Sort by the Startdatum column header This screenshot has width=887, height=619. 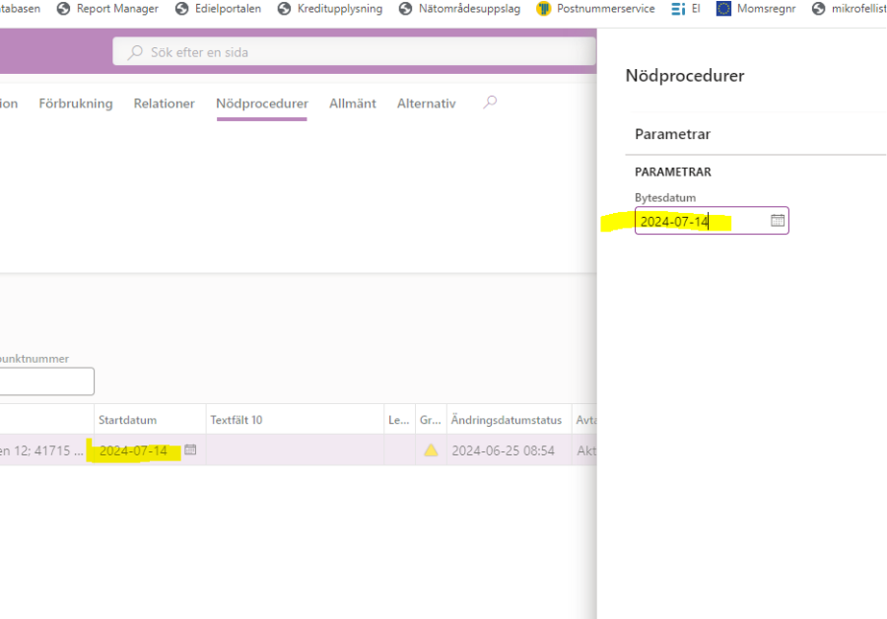128,420
